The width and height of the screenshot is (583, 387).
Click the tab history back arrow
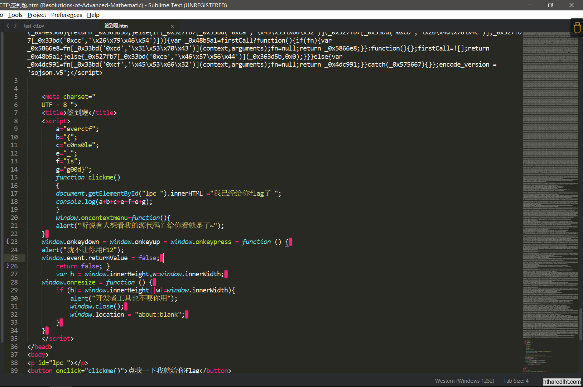[8, 26]
